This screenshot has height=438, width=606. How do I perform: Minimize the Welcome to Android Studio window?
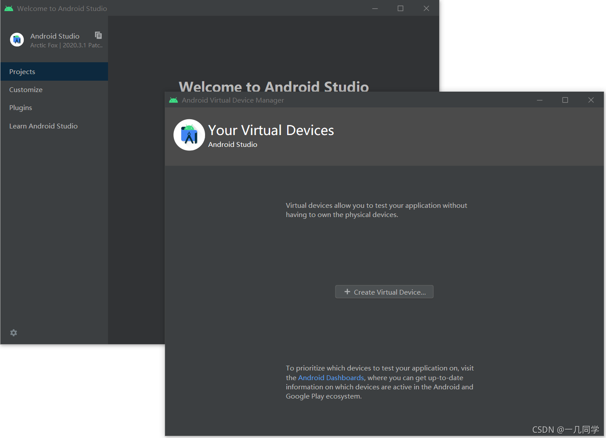pos(375,8)
